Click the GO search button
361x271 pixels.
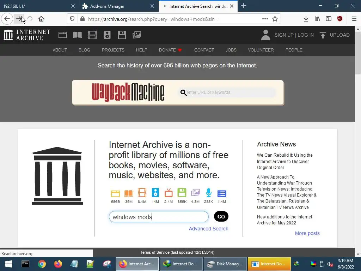click(x=221, y=217)
